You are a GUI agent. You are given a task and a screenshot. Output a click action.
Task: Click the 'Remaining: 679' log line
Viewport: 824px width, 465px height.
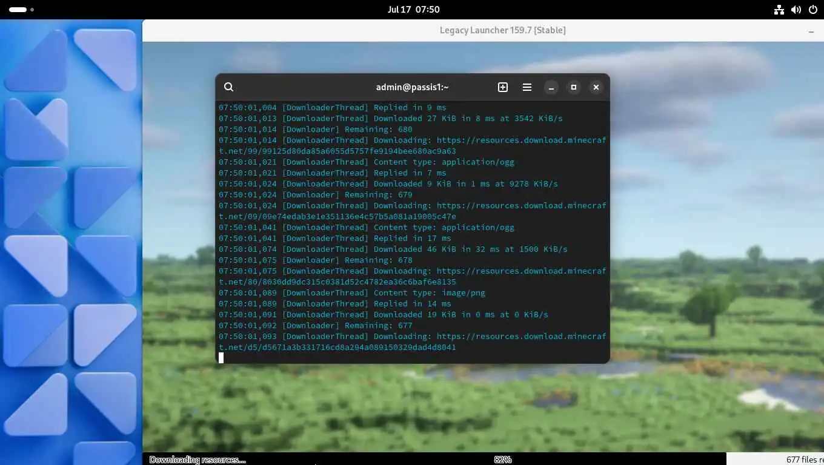(x=316, y=195)
